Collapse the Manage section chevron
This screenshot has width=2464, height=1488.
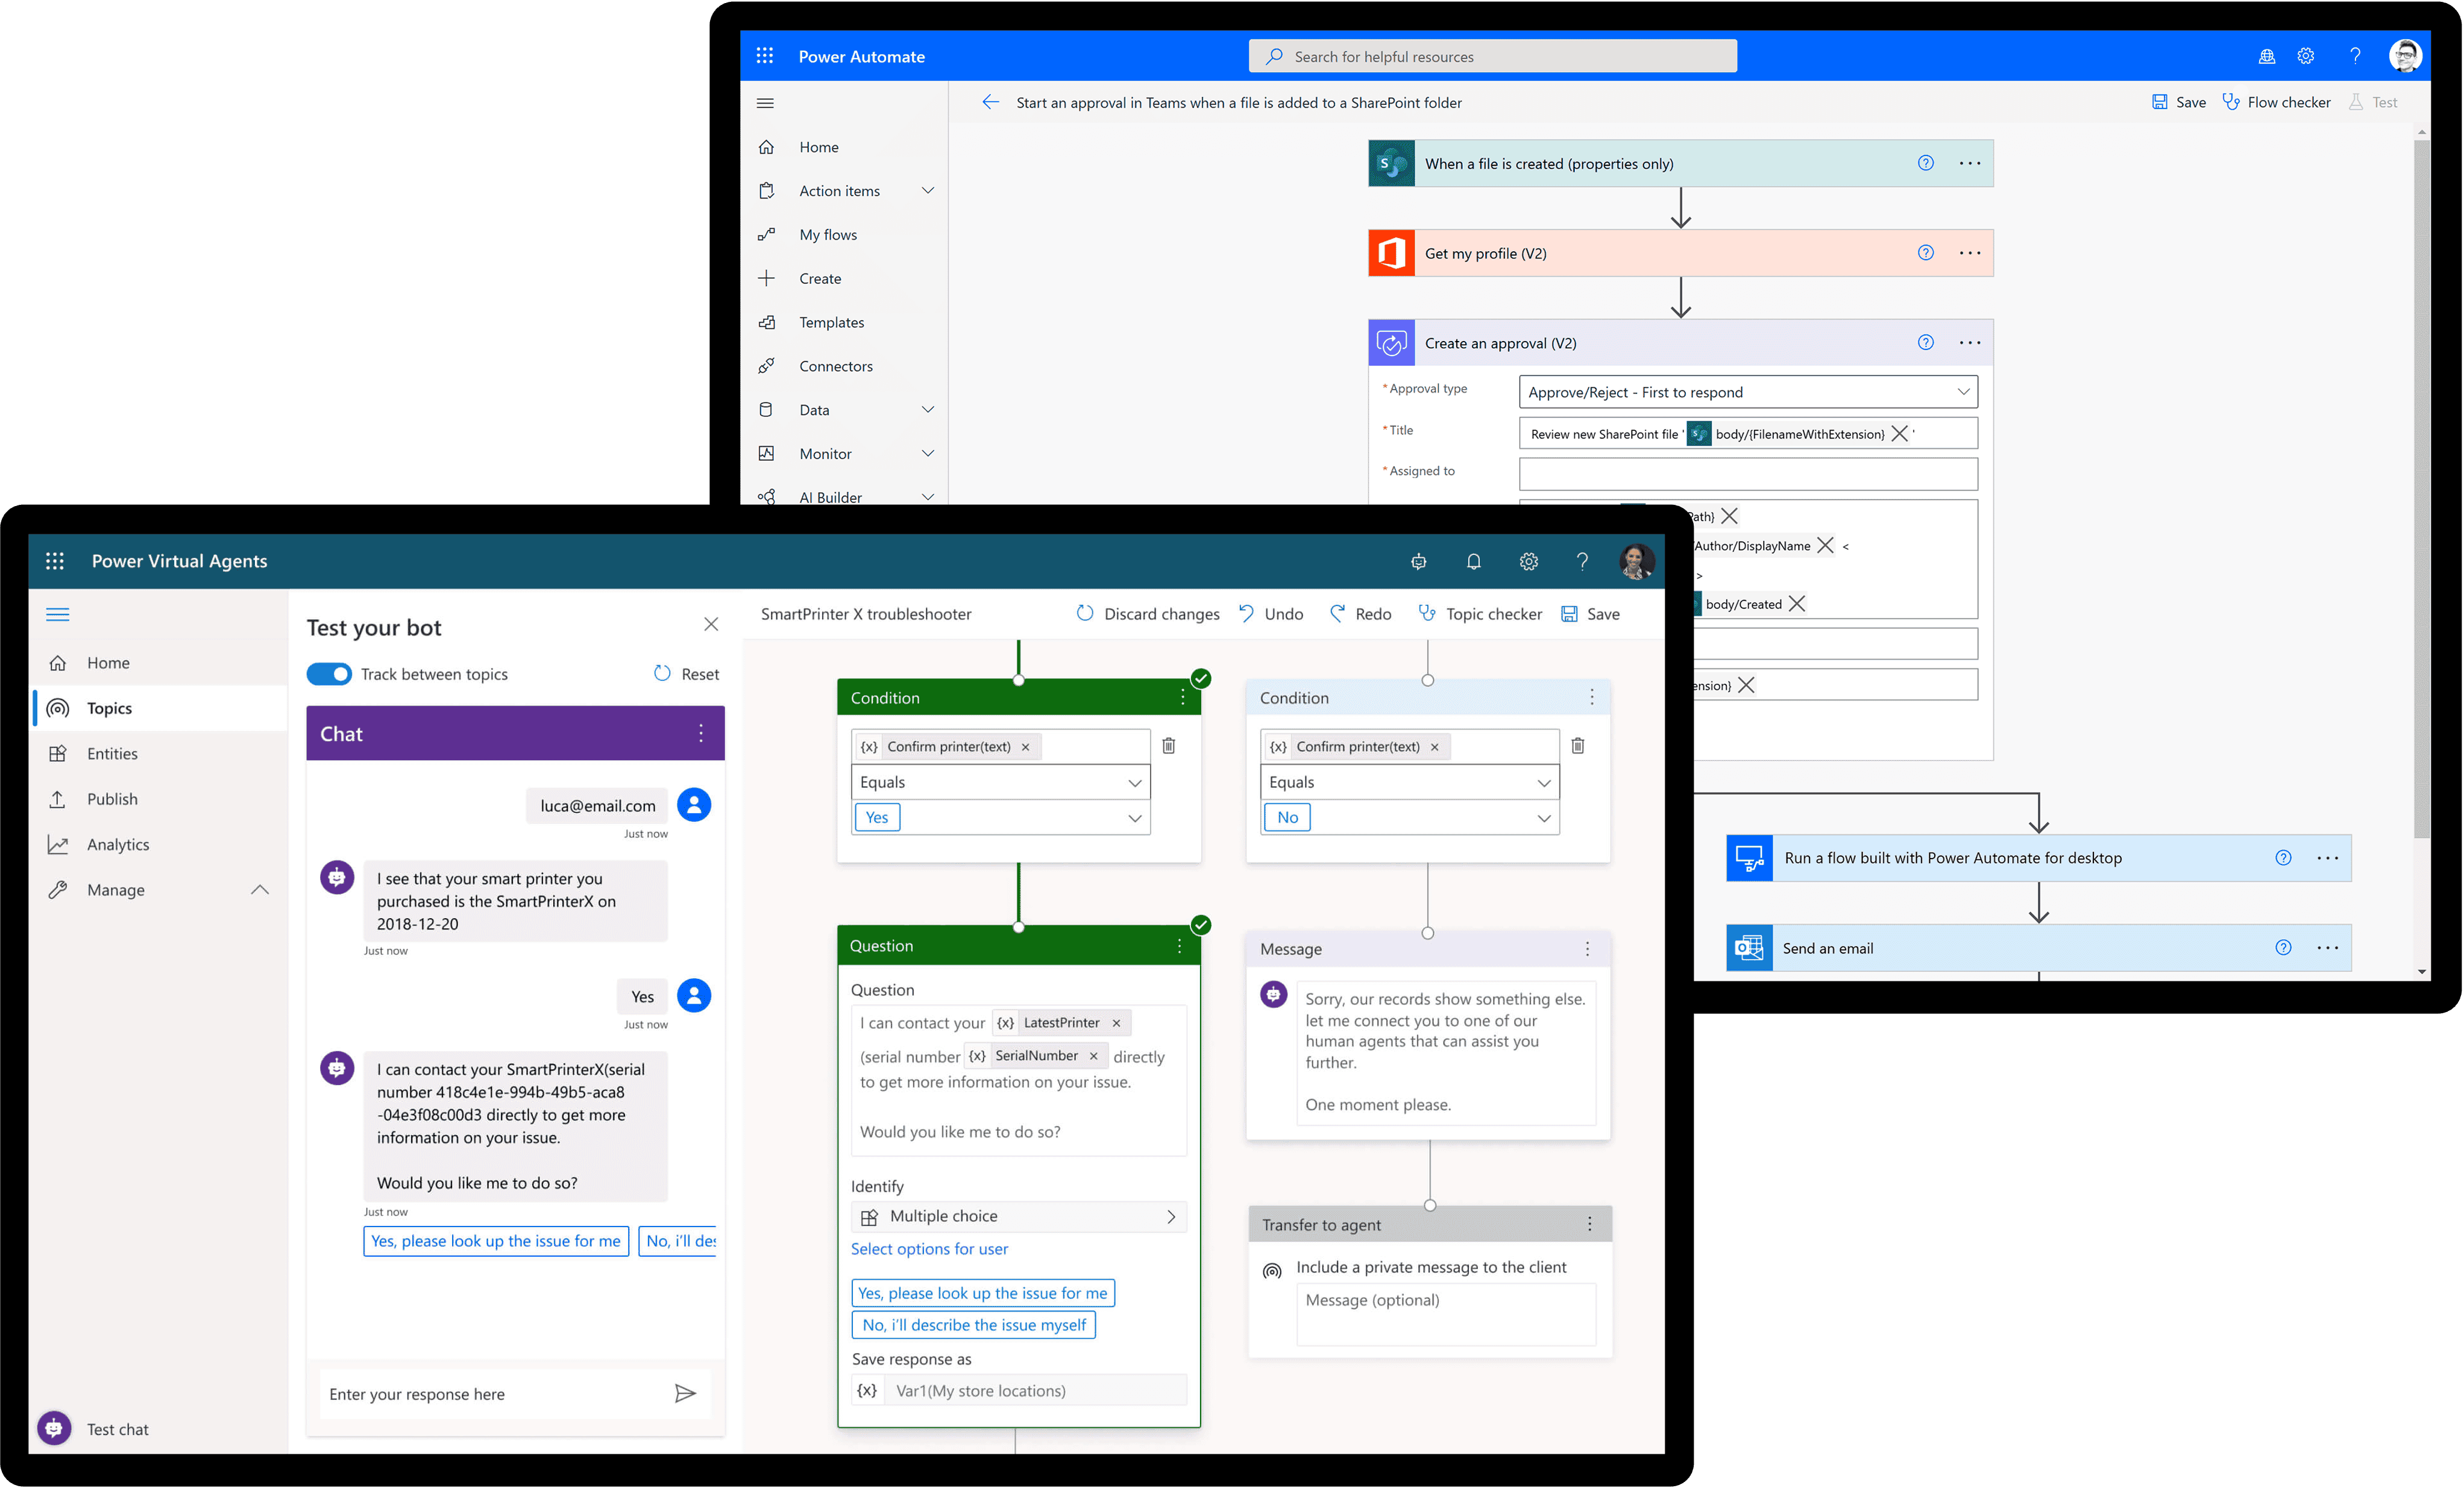(x=260, y=889)
